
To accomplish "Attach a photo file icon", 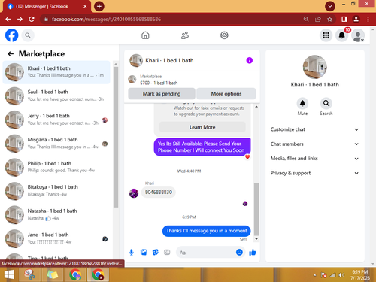I will click(x=144, y=252).
